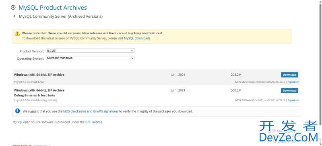
Task: Open the GPL License link
Action: tap(94, 122)
